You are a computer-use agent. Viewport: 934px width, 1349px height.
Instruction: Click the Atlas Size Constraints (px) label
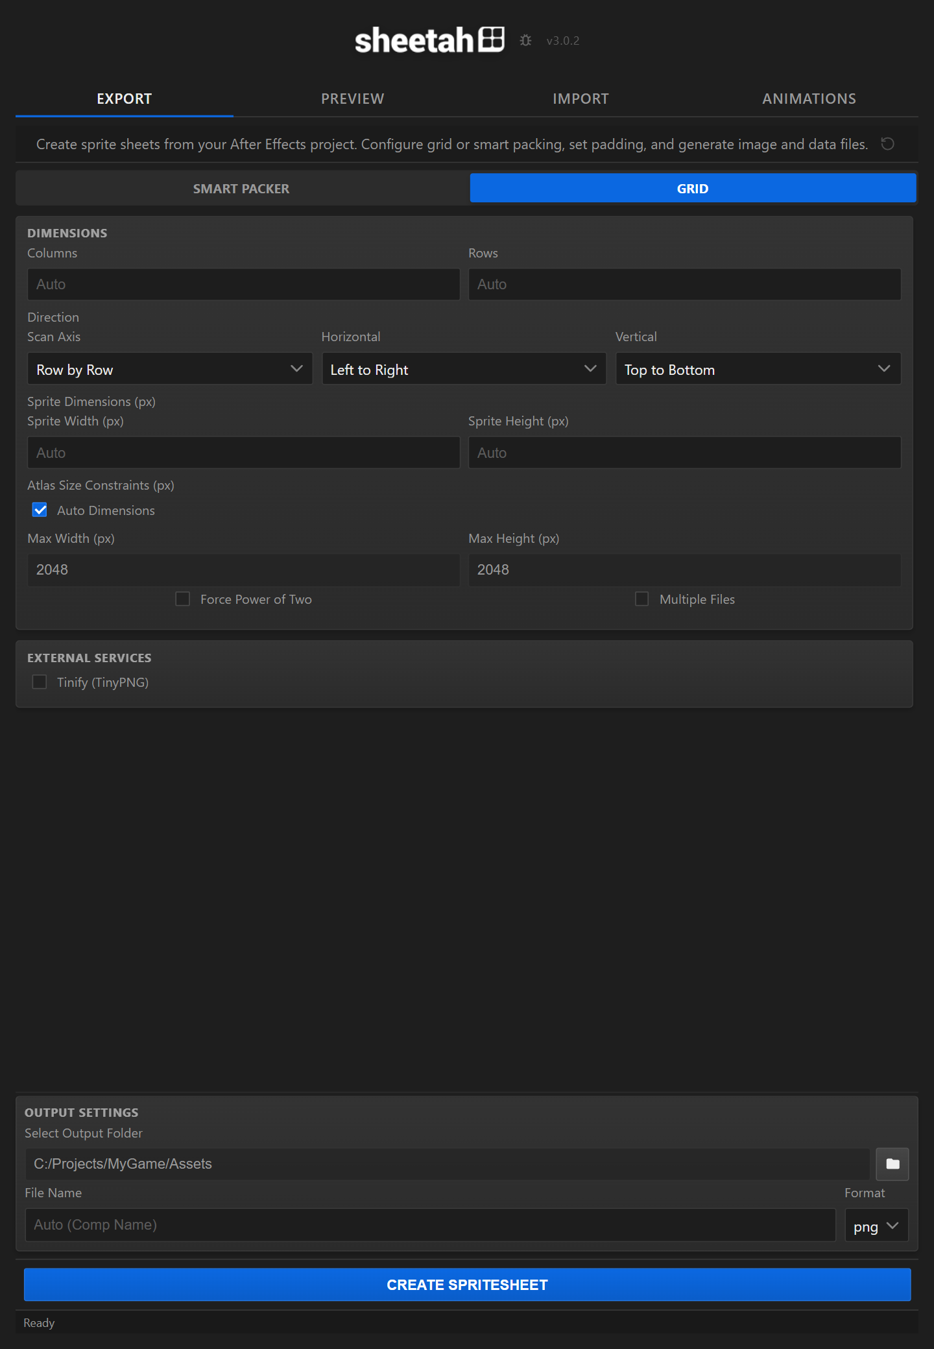pos(101,485)
